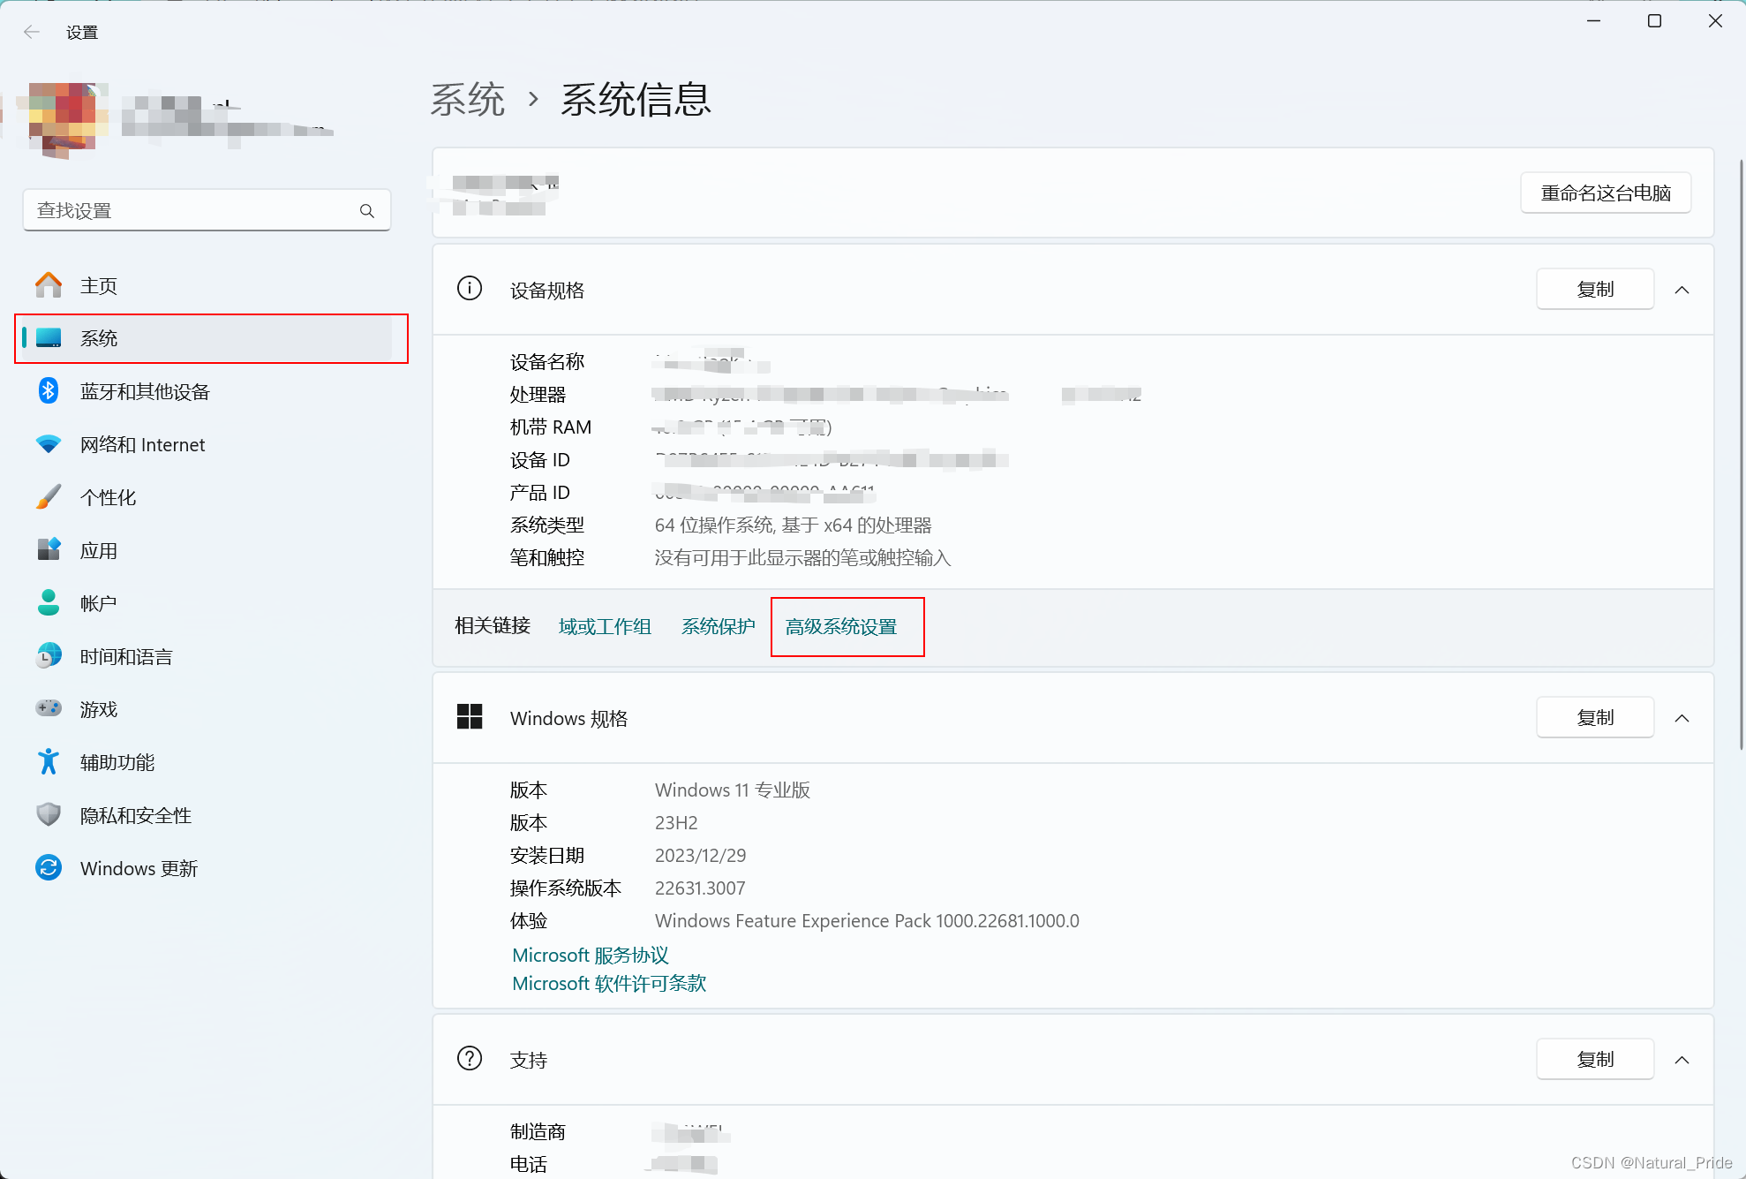Viewport: 1746px width, 1179px height.
Task: Click the 查找设置 search field
Action: 190,211
